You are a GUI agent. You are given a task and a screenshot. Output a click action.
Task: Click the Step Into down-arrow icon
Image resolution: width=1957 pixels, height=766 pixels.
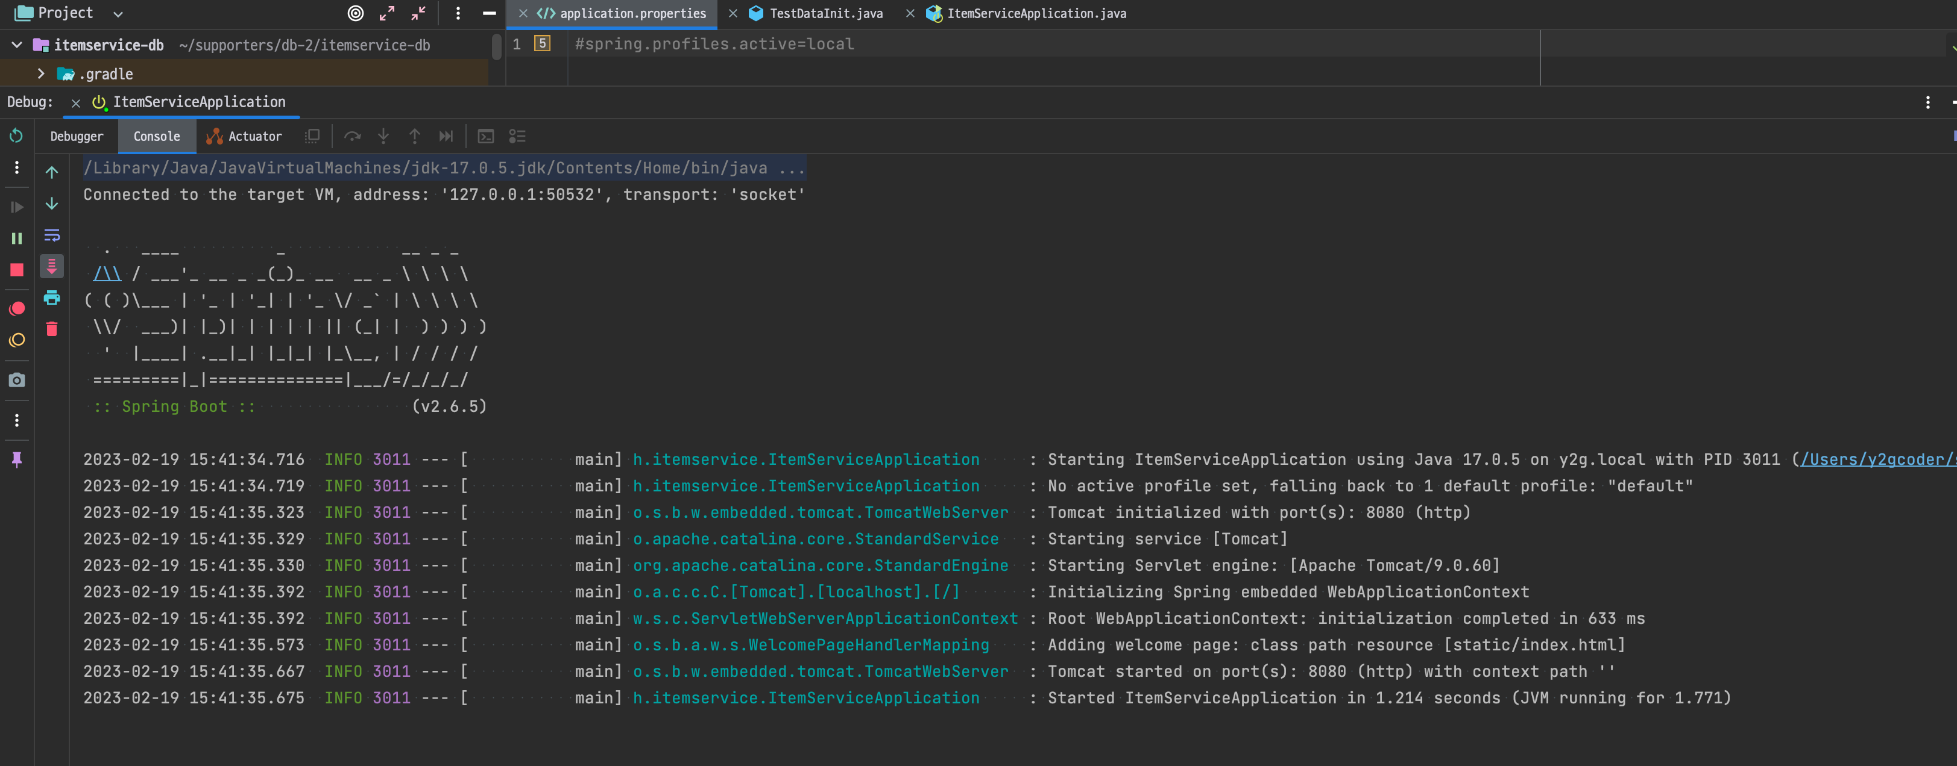point(383,137)
